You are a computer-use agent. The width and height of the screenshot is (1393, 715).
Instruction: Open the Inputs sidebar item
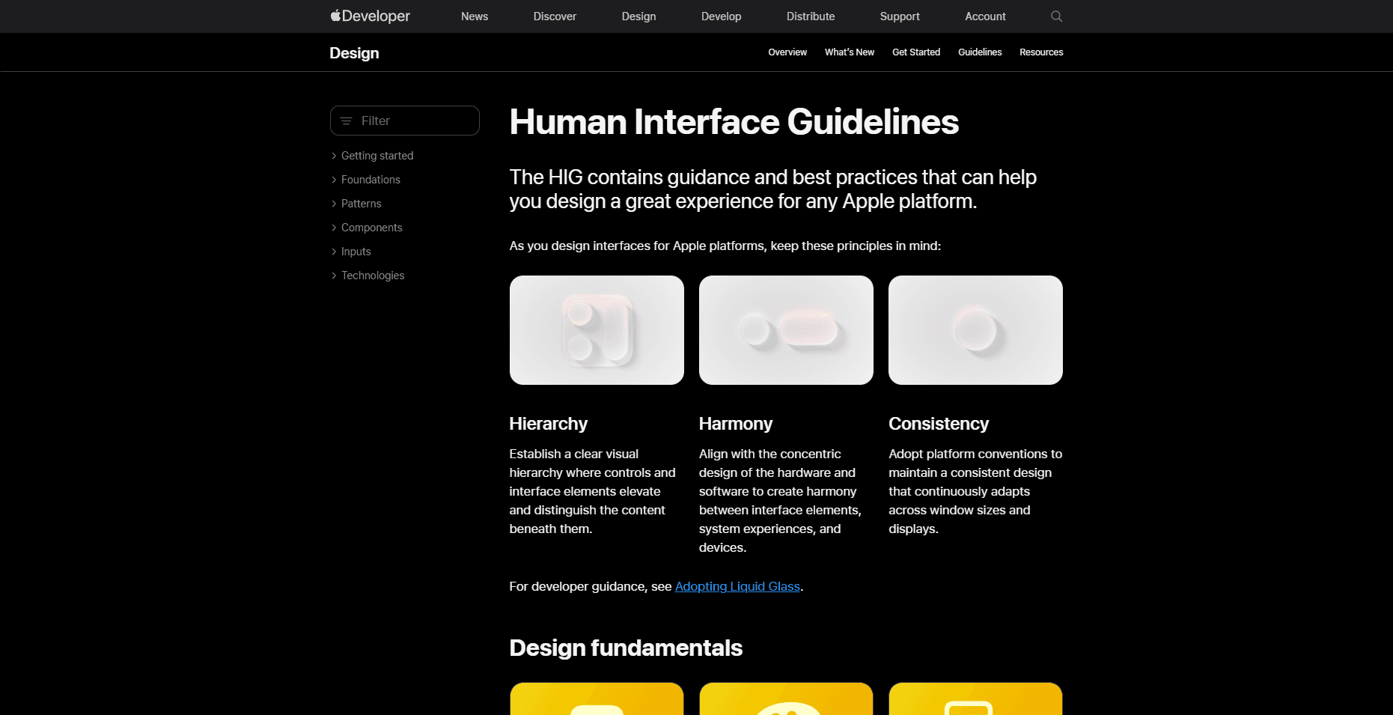click(356, 252)
